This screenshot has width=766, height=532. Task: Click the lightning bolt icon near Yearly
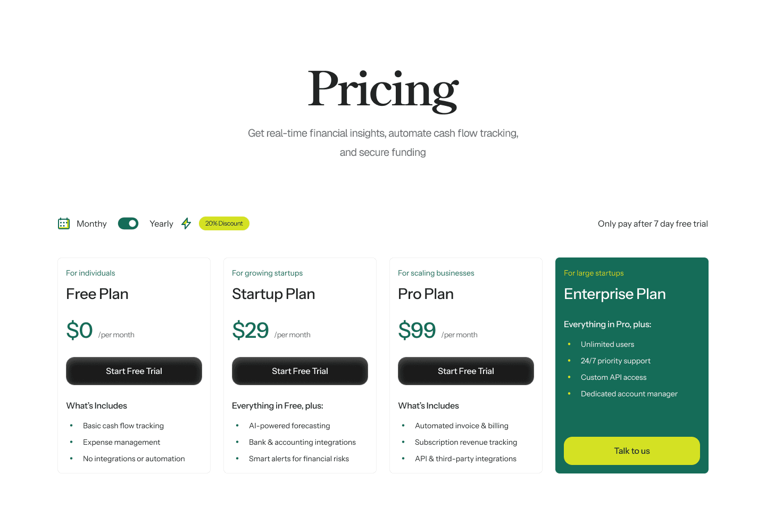coord(186,223)
